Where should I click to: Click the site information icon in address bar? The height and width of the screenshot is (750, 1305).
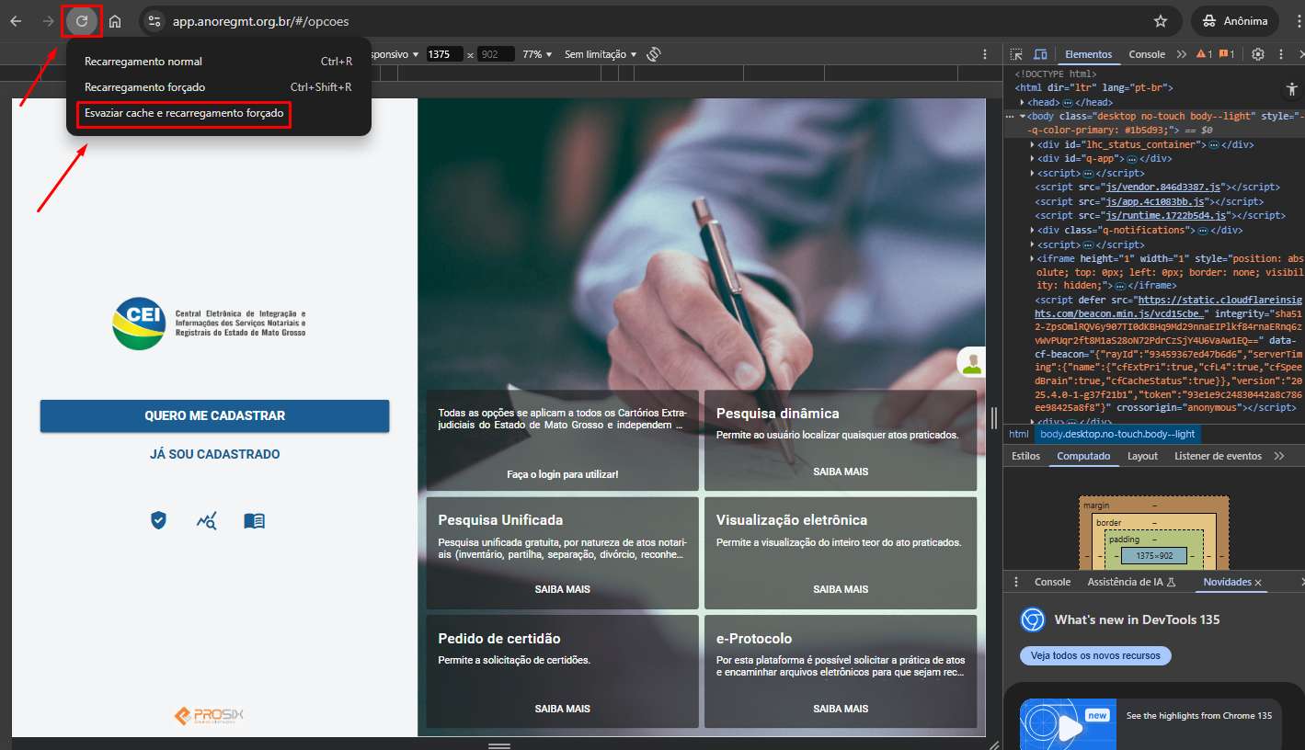155,21
